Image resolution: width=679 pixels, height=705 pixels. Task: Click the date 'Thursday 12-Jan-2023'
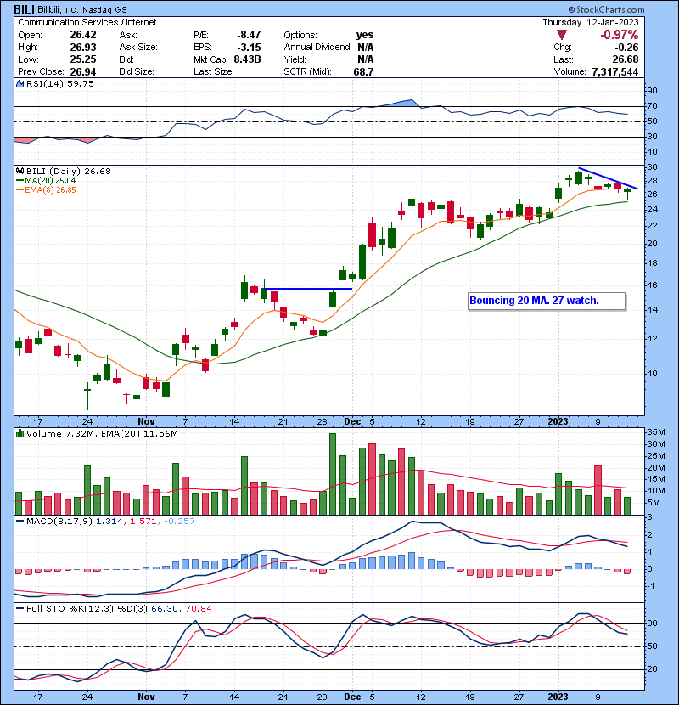pos(591,22)
